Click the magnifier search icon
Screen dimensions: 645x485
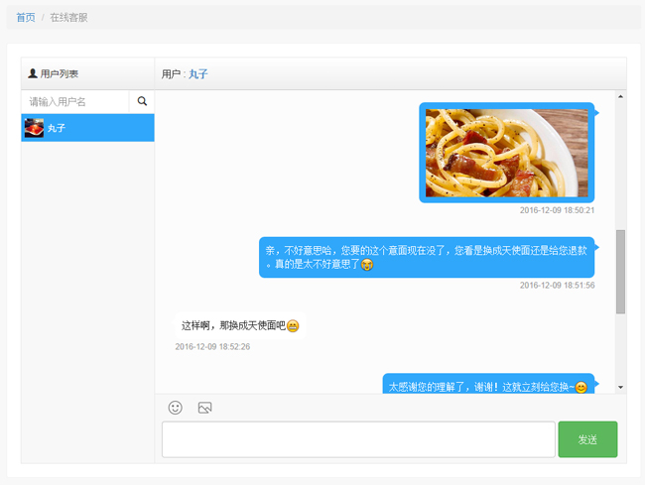pos(142,101)
